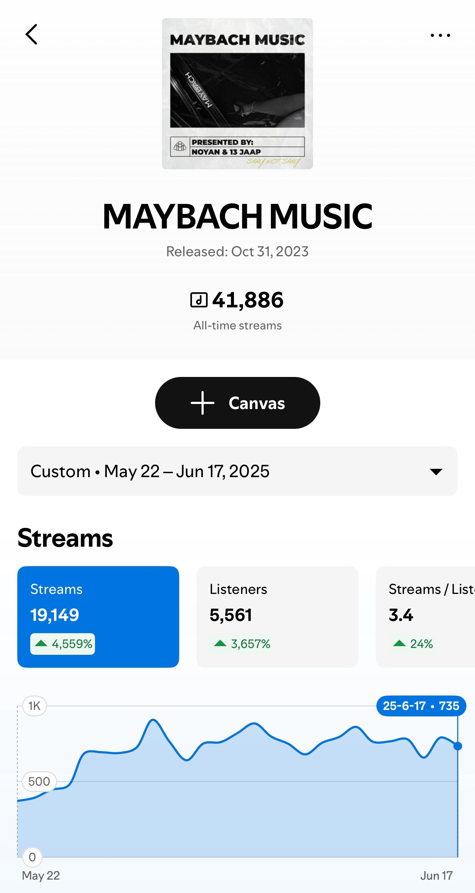Viewport: 475px width, 893px height.
Task: Tap the all-time streams music note icon
Action: [x=199, y=300]
